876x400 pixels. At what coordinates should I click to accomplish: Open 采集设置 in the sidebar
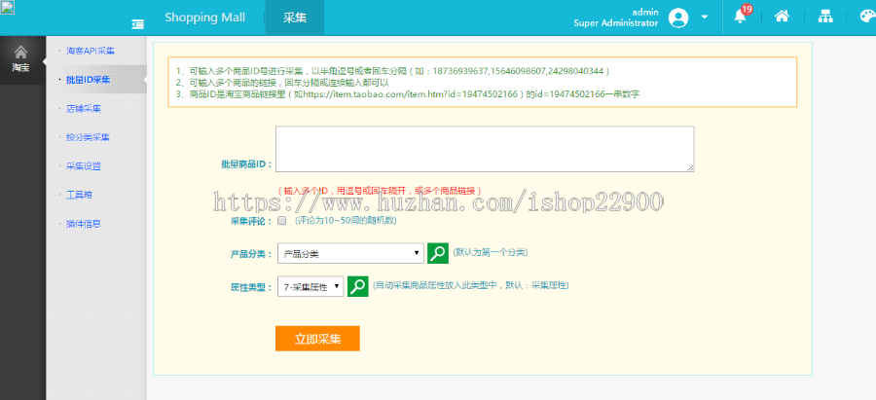click(84, 165)
